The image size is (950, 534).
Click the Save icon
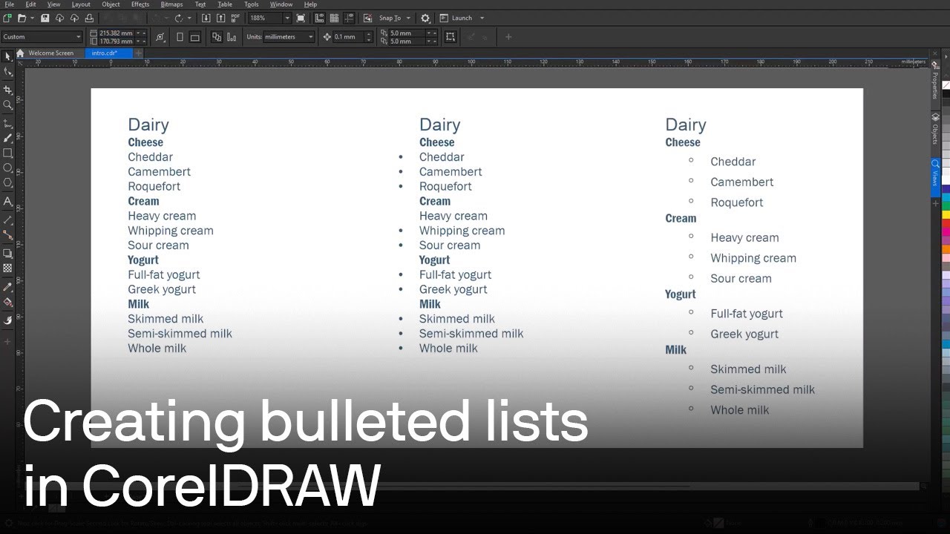coord(45,18)
